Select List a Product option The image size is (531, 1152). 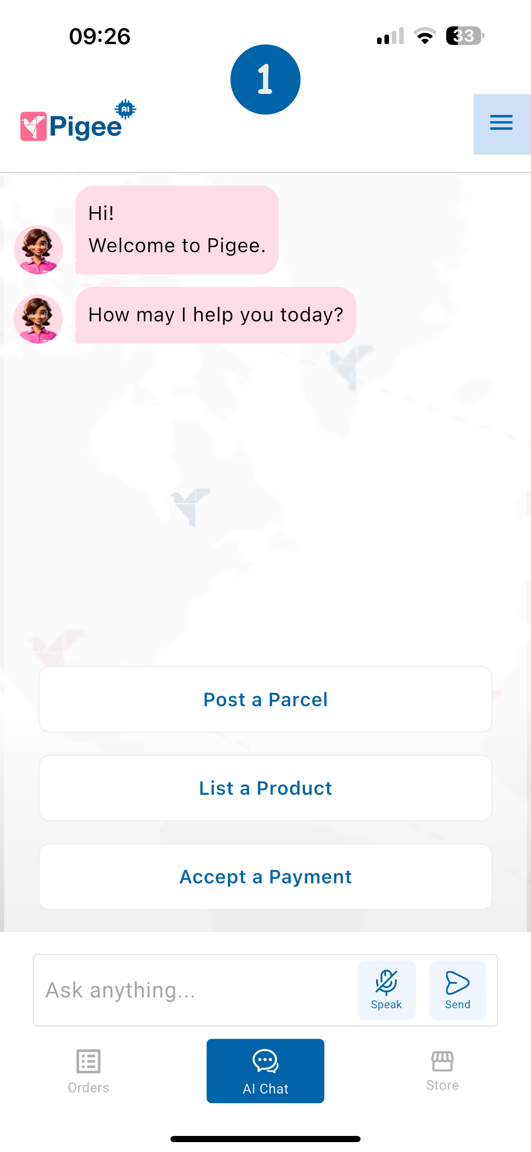pos(265,788)
